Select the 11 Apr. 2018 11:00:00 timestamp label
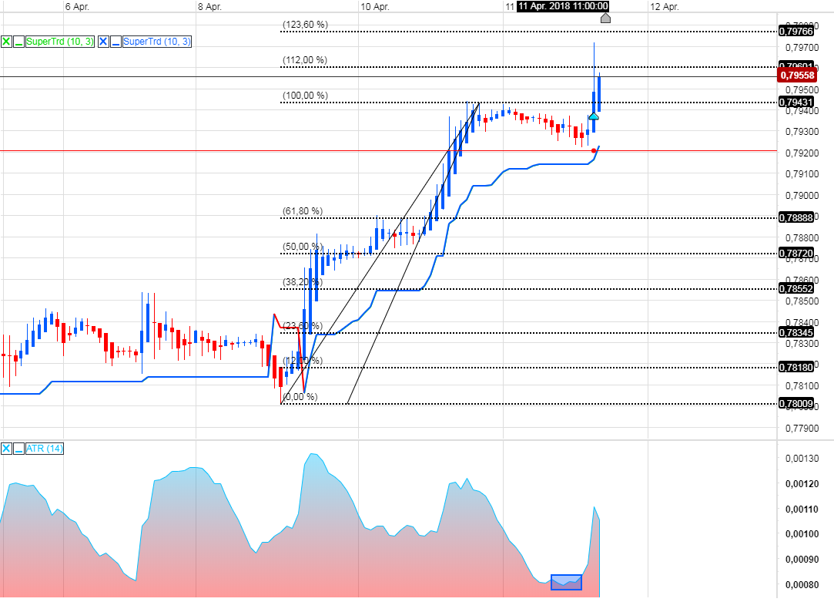This screenshot has width=834, height=602. [x=561, y=7]
